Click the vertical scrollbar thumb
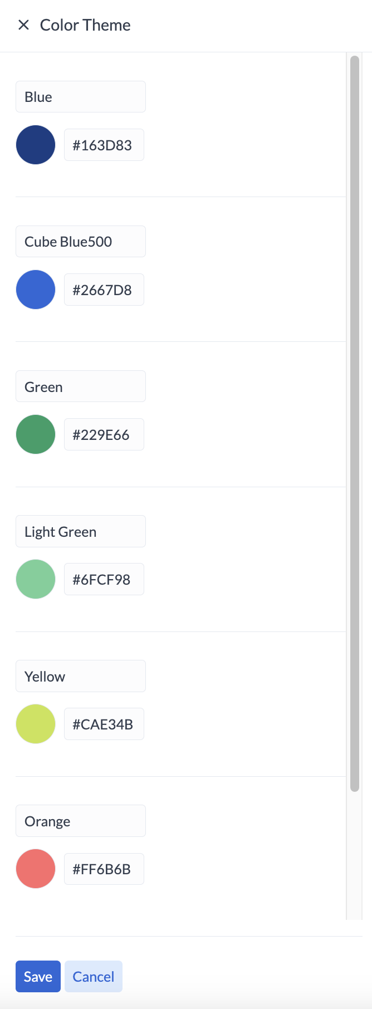 coord(355,423)
